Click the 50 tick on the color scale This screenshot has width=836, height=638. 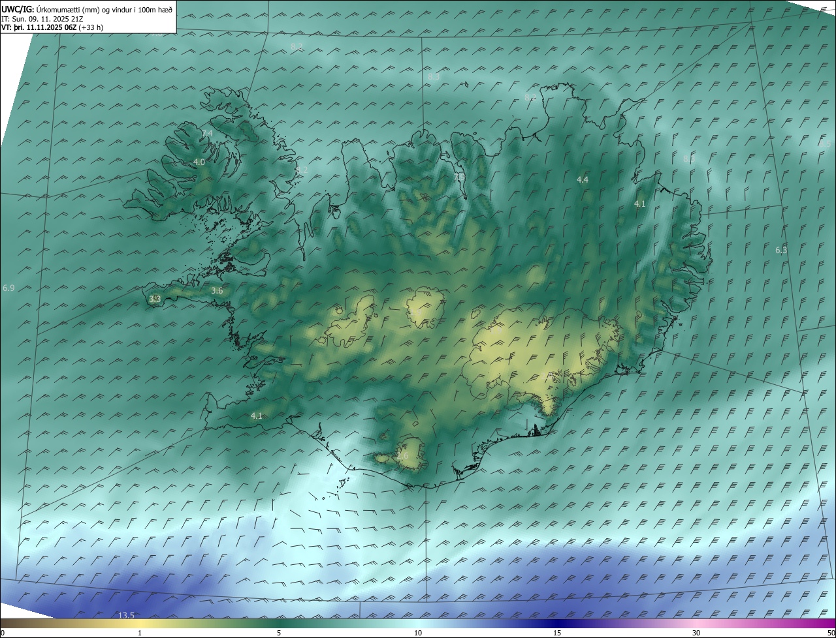click(x=831, y=633)
